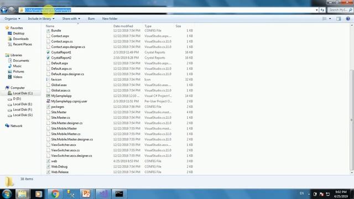Select the Global.asax file icon
This screenshot has height=199, width=354.
click(x=48, y=85)
